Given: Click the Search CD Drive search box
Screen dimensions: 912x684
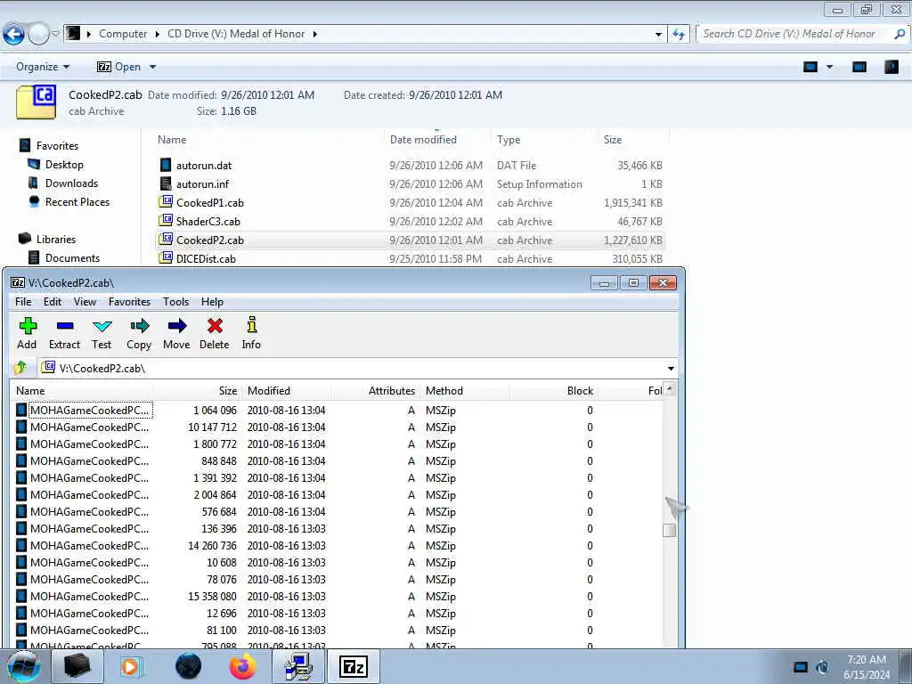Looking at the screenshot, I should [802, 34].
